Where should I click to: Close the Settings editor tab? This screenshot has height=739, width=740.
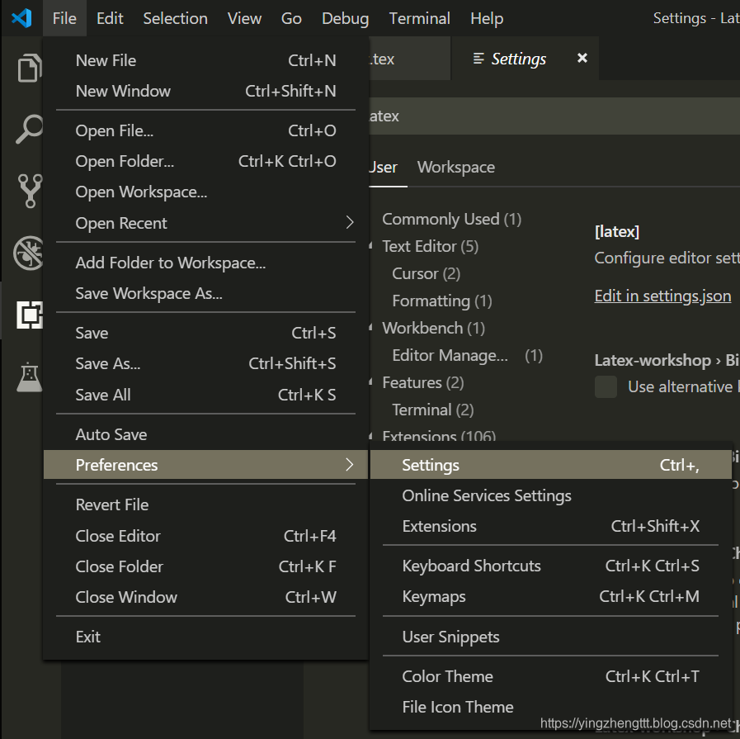click(582, 58)
